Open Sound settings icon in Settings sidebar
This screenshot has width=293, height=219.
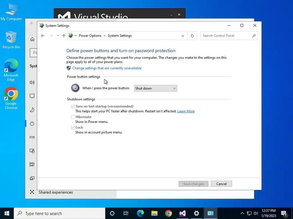click(x=32, y=82)
